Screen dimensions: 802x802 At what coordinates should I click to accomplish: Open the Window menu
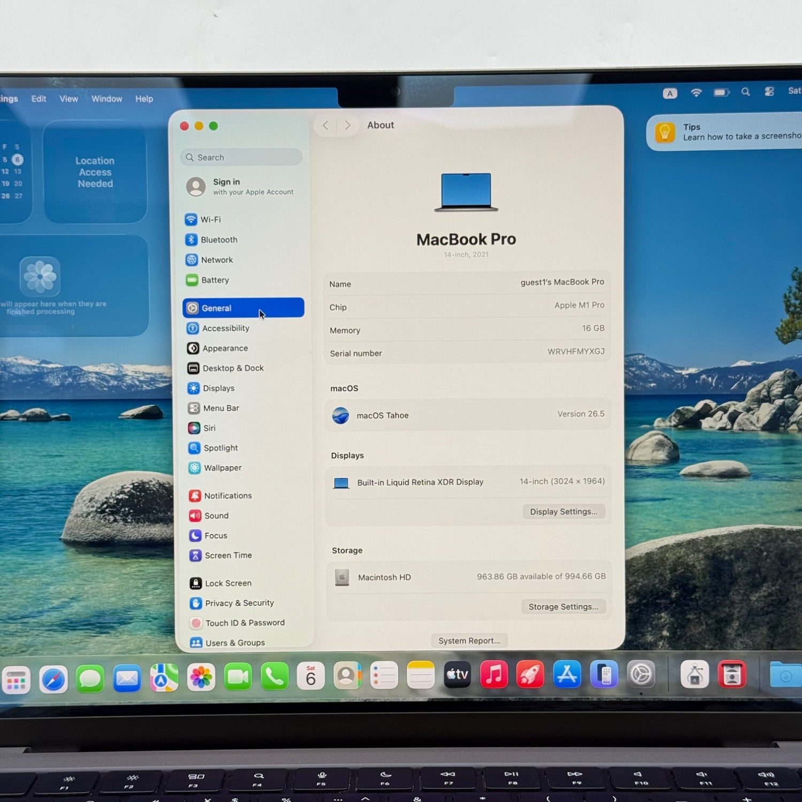pos(106,99)
